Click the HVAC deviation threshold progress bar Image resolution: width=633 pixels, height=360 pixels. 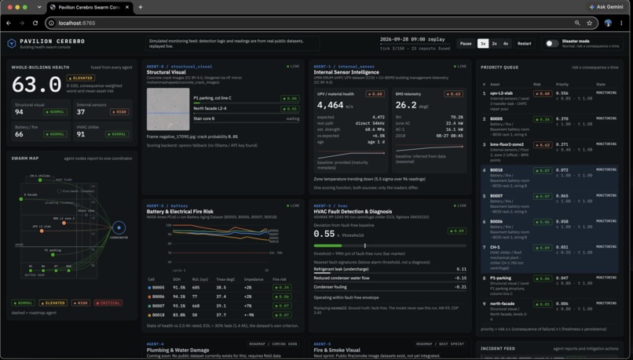click(390, 245)
